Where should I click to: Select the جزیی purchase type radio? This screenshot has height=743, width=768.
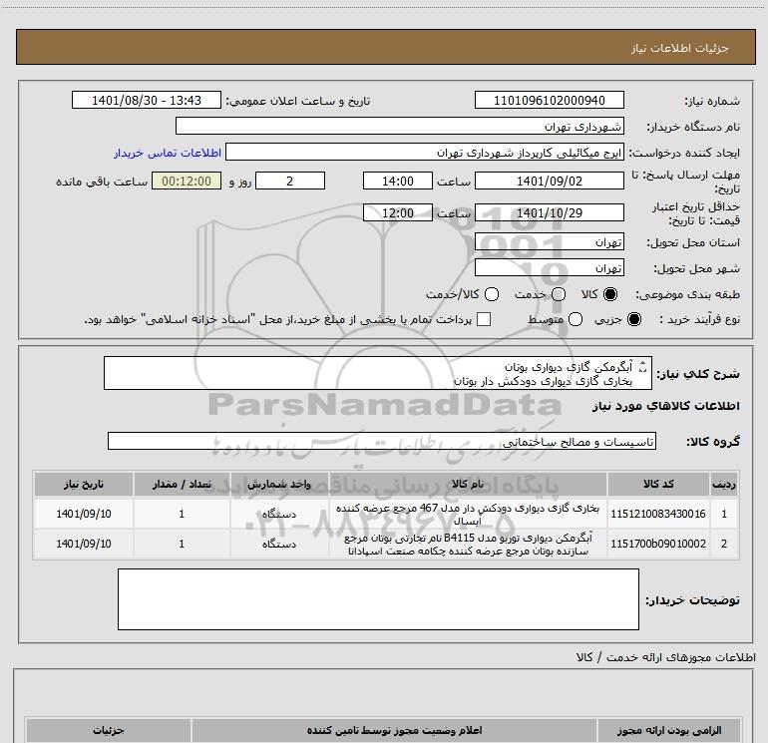[x=633, y=319]
